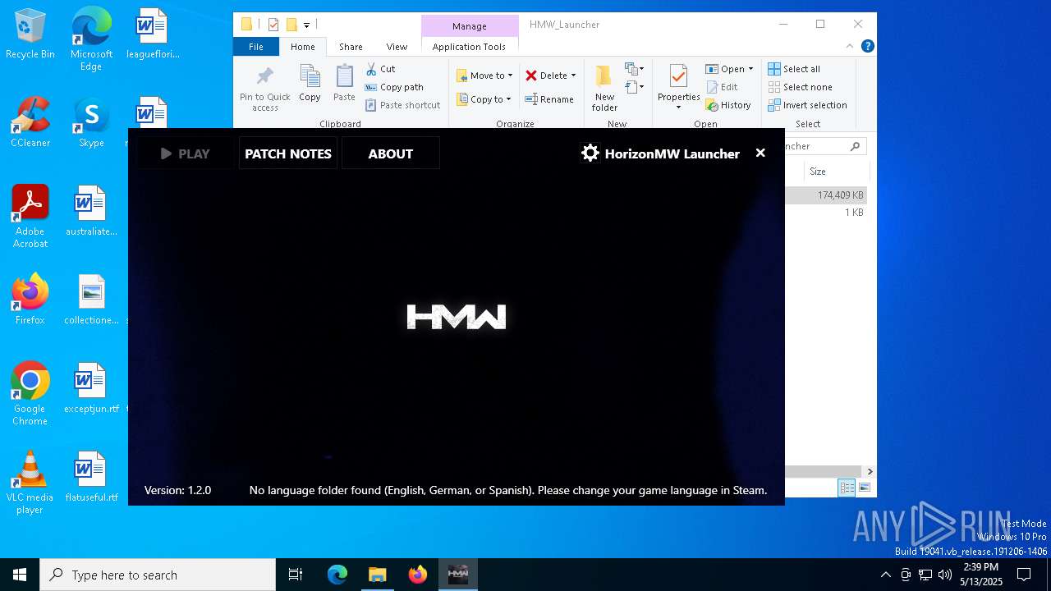Image resolution: width=1051 pixels, height=591 pixels.
Task: Expand the Delete dropdown arrow
Action: pos(573,76)
